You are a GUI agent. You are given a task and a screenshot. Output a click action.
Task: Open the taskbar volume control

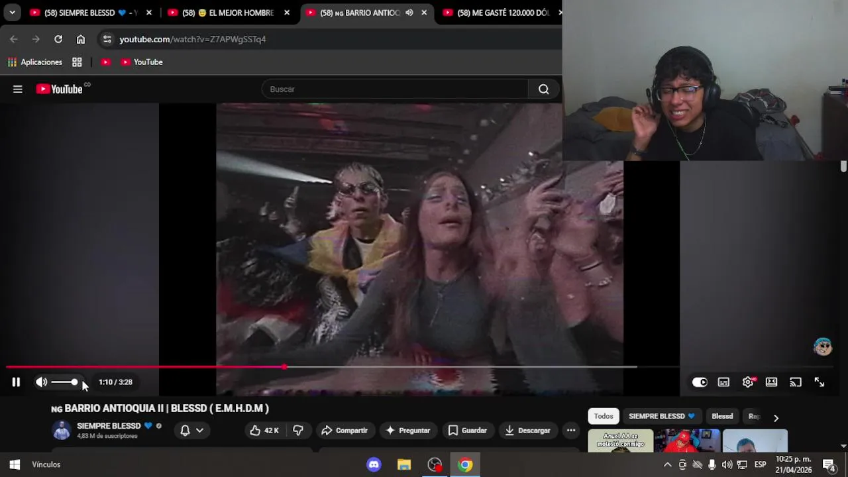pyautogui.click(x=727, y=464)
